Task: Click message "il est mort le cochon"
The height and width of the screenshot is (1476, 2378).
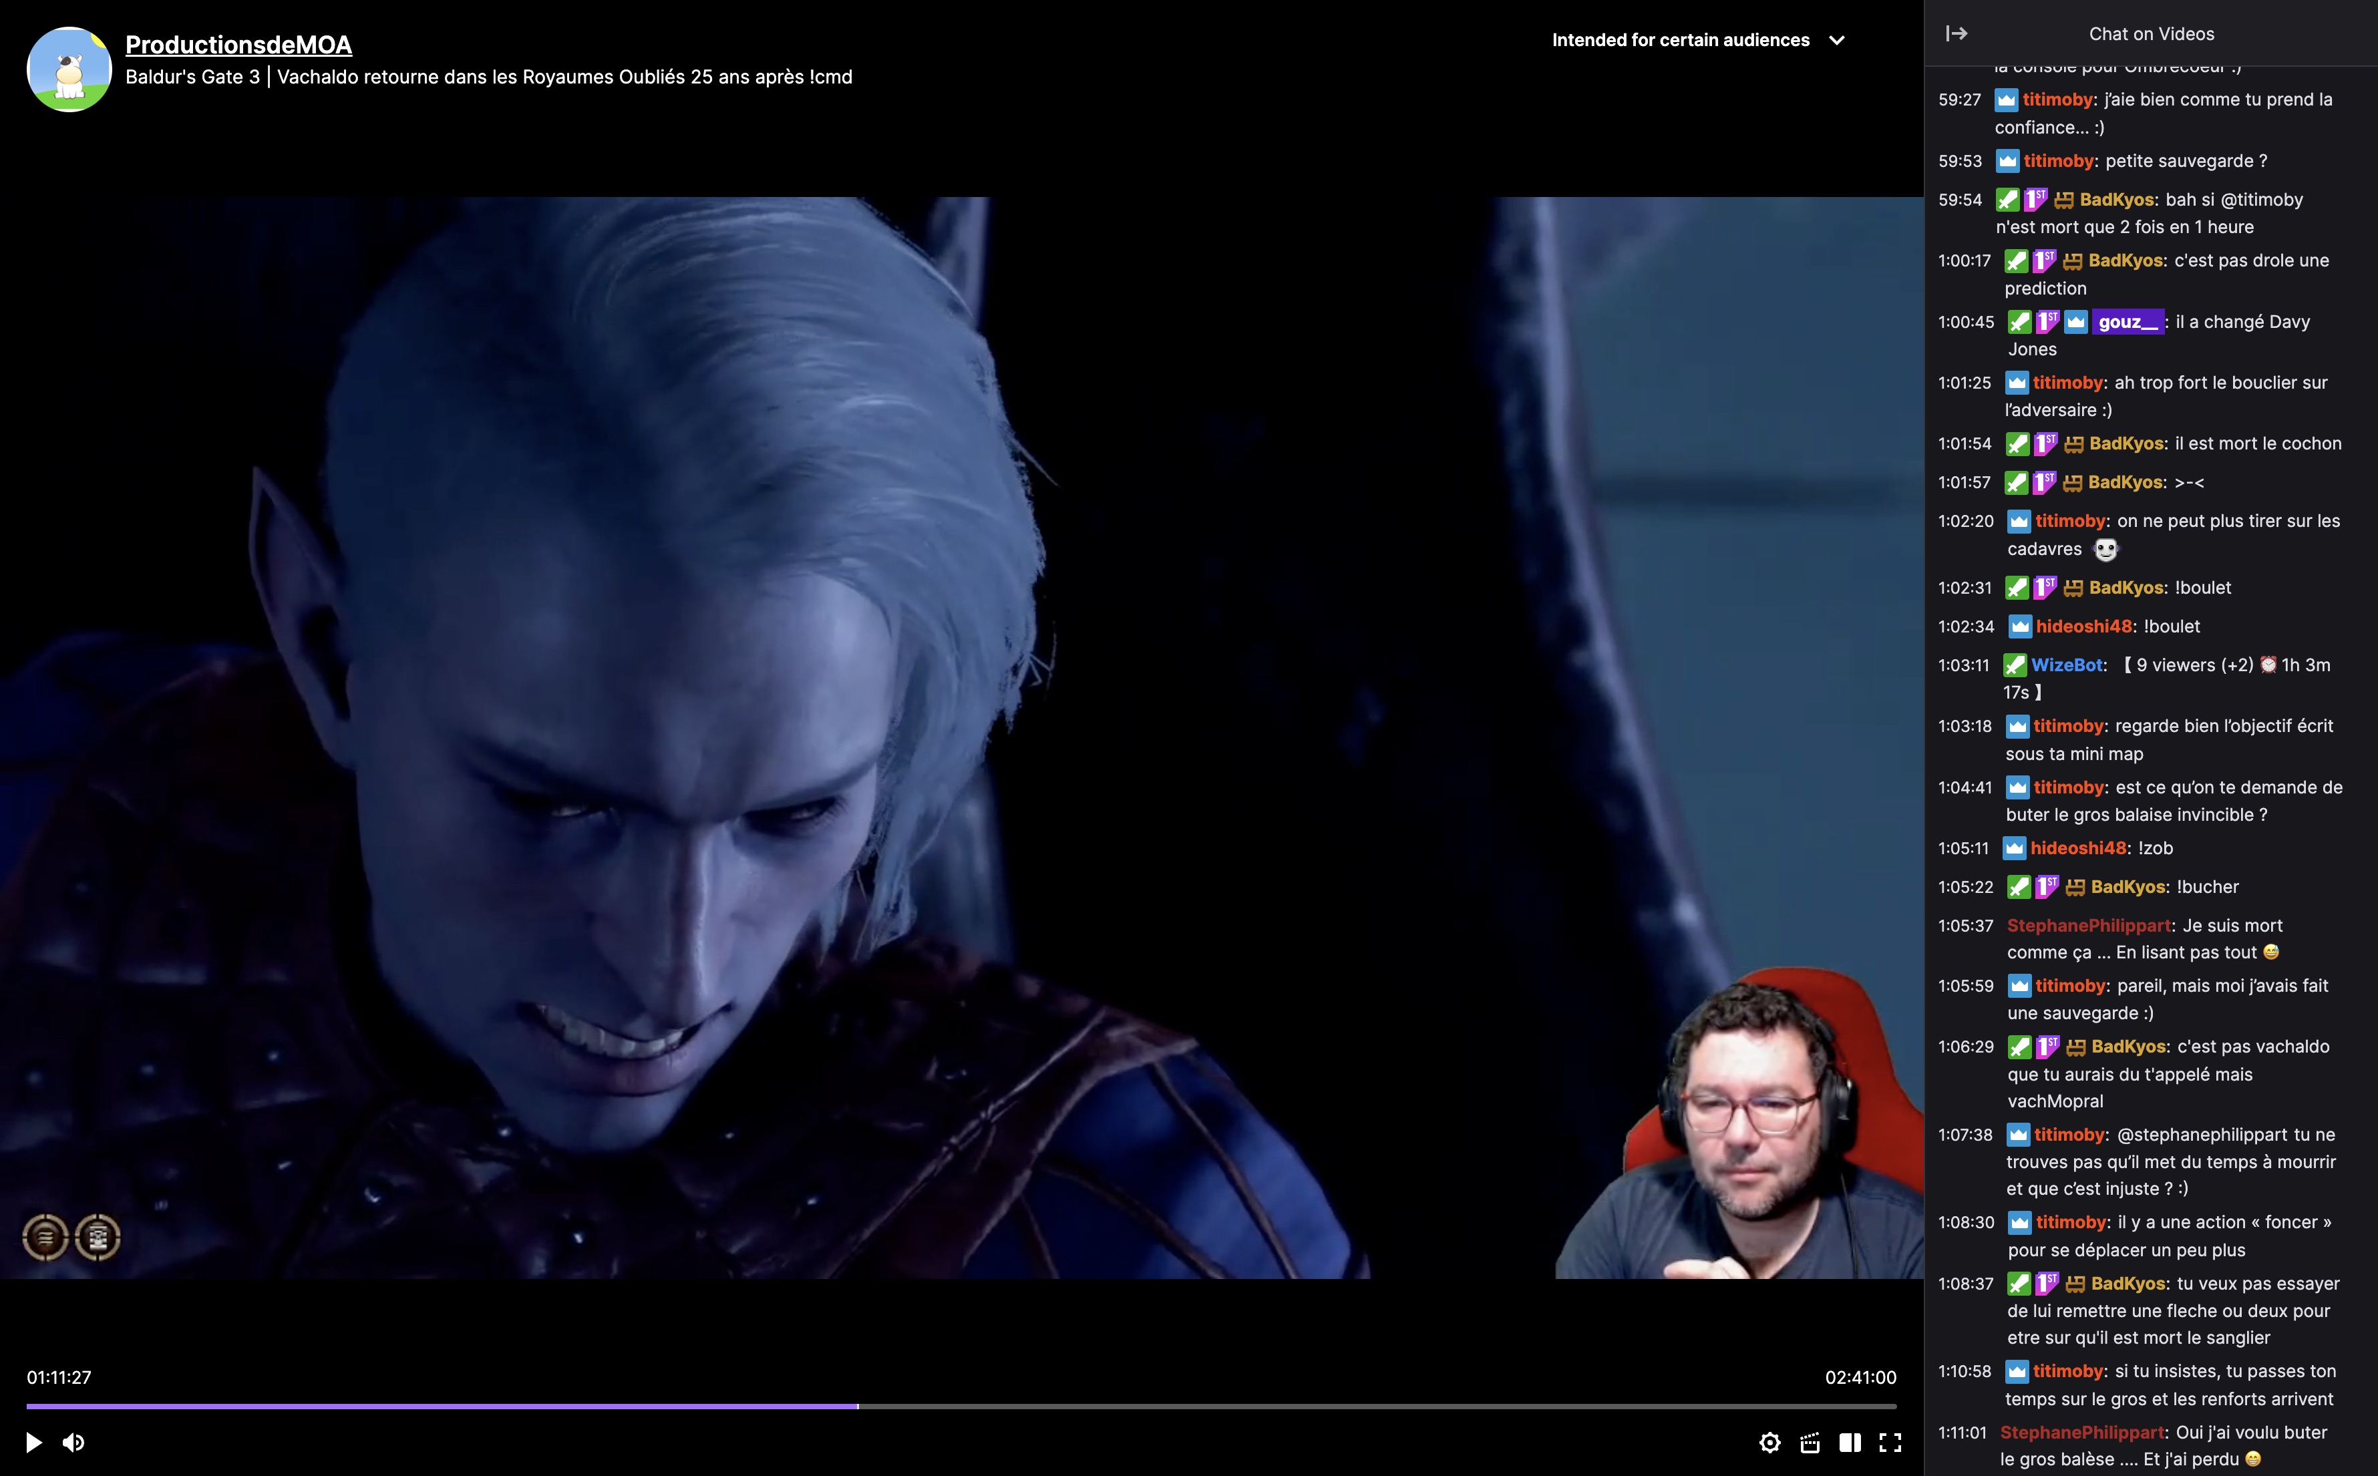Action: point(2258,444)
